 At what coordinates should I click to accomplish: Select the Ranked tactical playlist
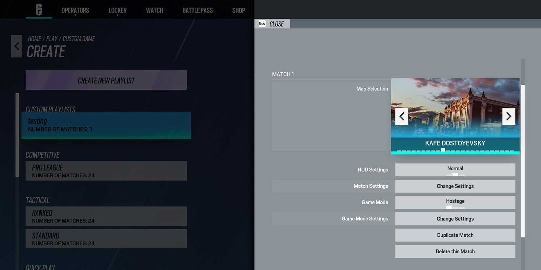coord(106,216)
